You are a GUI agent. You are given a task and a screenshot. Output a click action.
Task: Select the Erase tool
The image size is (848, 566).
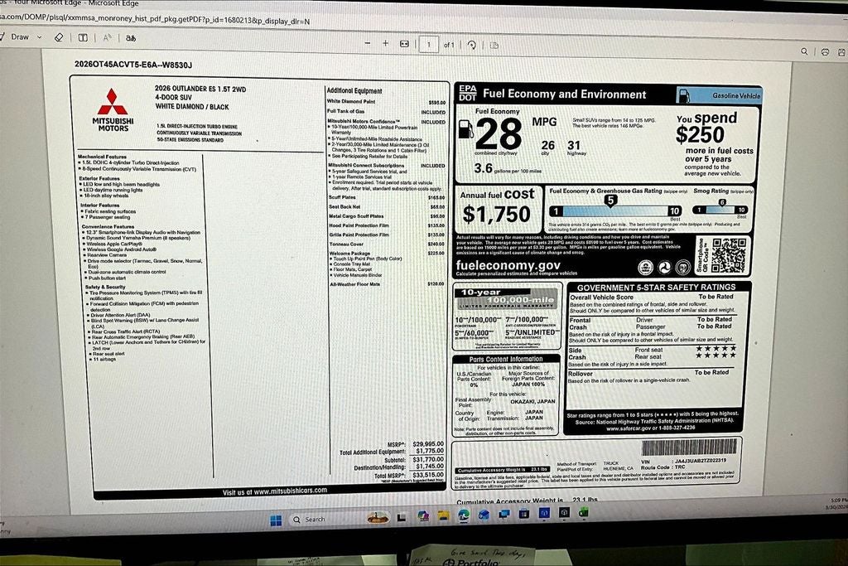click(59, 37)
